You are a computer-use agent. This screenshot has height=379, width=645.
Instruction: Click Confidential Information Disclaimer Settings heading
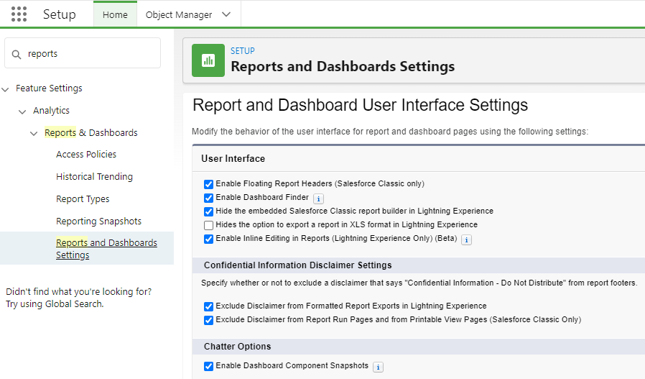pyautogui.click(x=298, y=265)
